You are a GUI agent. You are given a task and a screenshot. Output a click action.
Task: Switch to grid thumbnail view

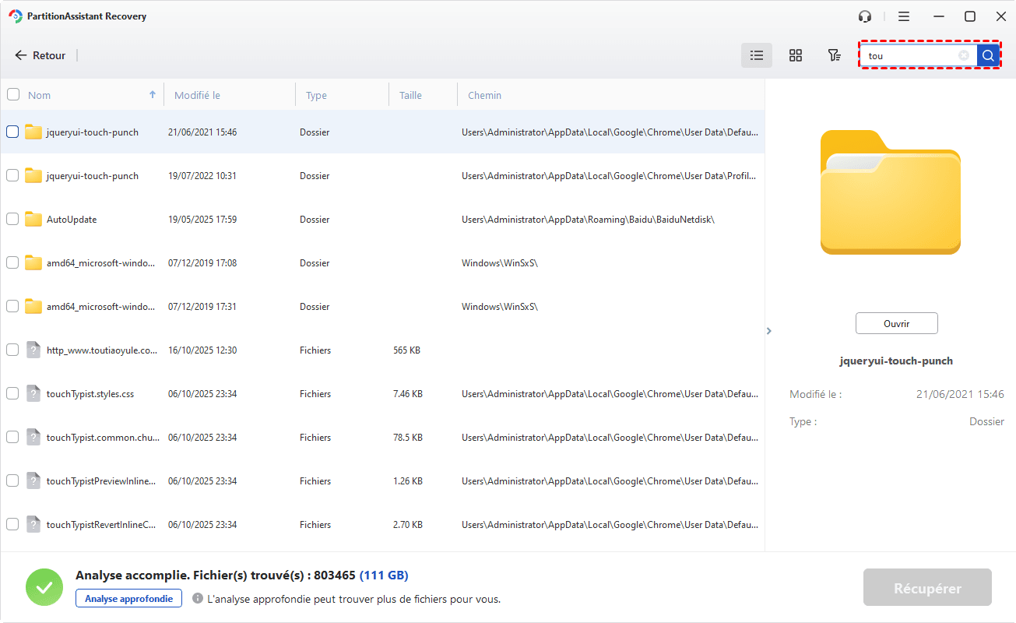(x=795, y=55)
